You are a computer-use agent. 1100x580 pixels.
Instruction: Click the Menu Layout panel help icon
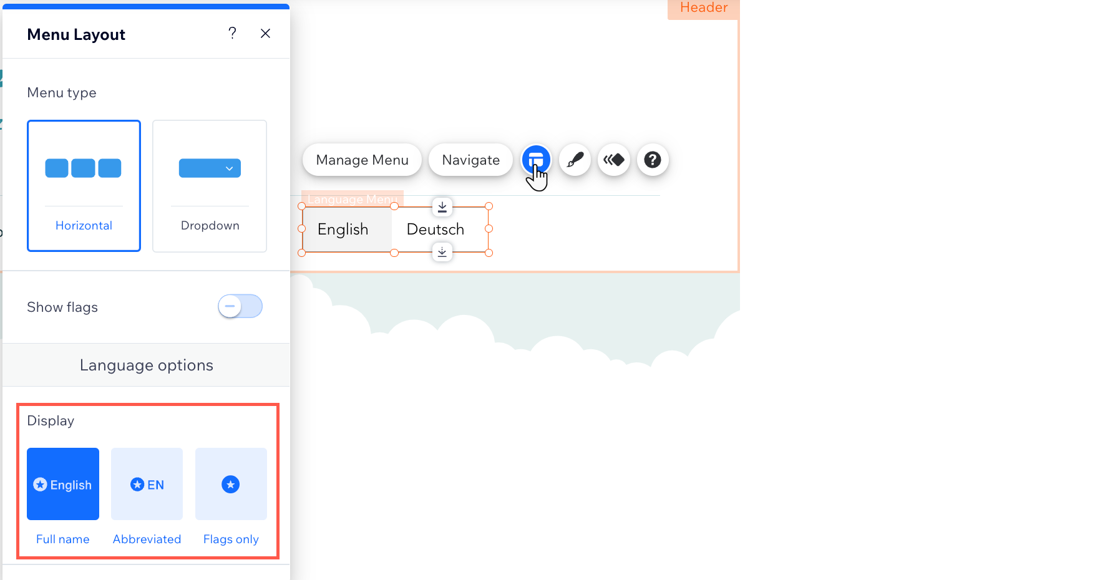tap(232, 33)
